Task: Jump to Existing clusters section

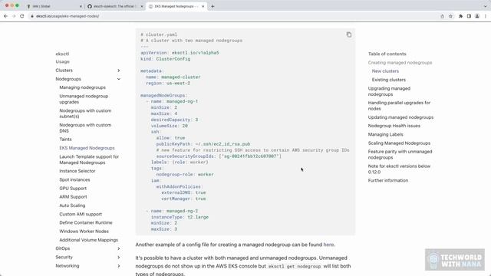Action: click(389, 80)
